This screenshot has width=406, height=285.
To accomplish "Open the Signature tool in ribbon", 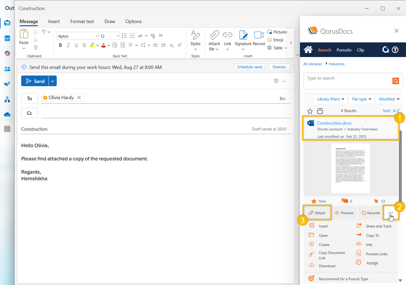I will point(243,39).
